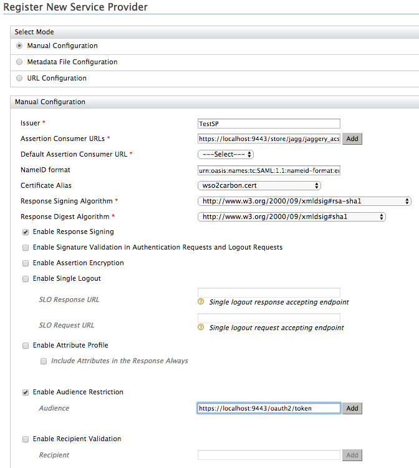Click the SLO Request URL help icon
The image size is (419, 468).
[x=201, y=328]
